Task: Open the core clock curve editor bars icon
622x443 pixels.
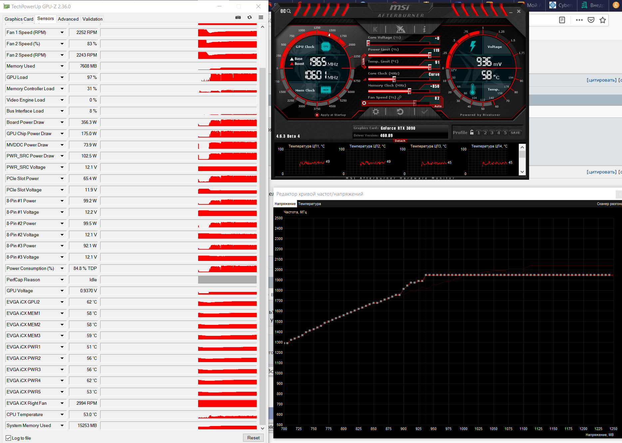Action: [365, 79]
